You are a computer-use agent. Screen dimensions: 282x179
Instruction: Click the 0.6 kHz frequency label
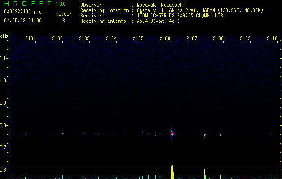coord(4,170)
